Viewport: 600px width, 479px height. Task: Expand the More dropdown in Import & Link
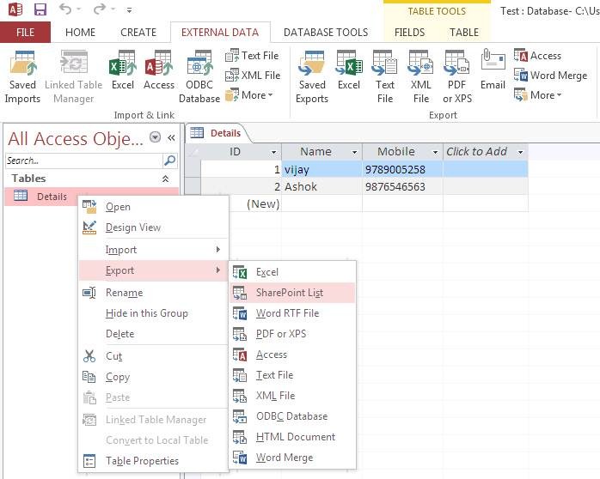coord(249,95)
